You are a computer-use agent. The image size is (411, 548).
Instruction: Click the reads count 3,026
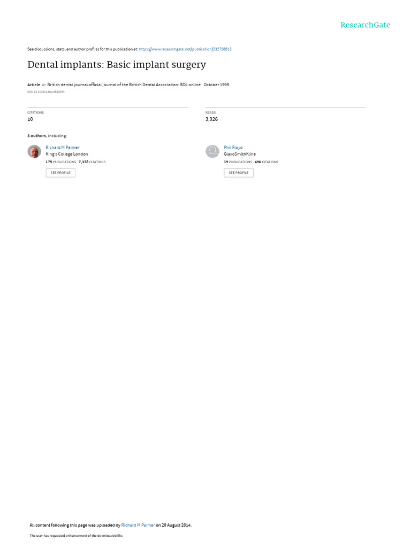211,119
